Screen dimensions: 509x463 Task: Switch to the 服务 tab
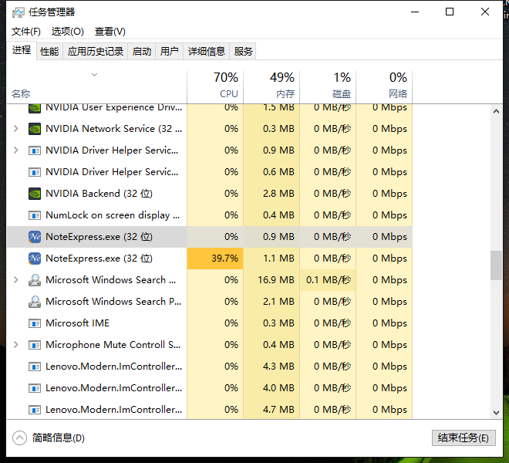pos(243,52)
